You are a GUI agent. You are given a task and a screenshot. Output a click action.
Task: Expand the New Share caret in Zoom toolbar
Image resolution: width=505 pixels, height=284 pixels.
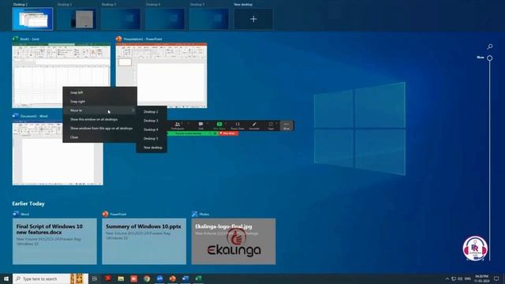tap(226, 123)
